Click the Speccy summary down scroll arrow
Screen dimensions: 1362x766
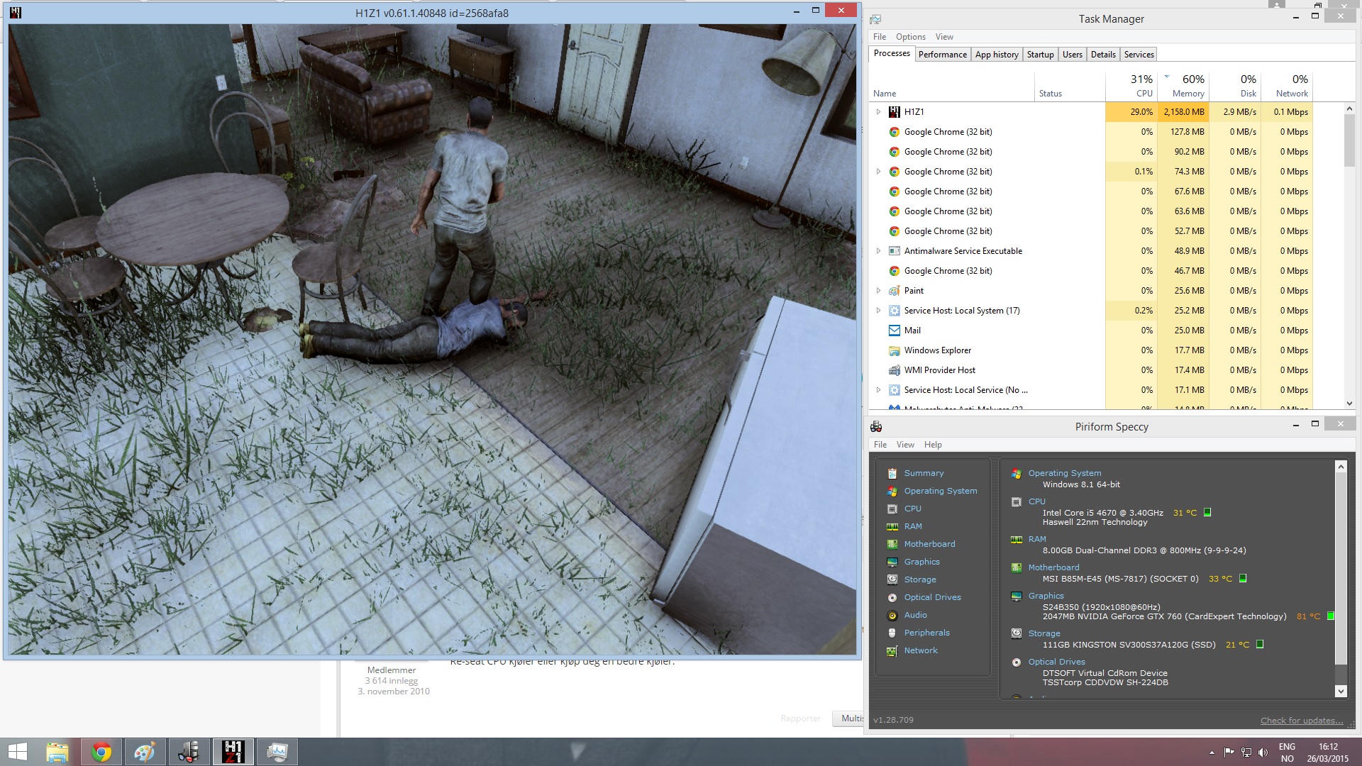click(1341, 691)
